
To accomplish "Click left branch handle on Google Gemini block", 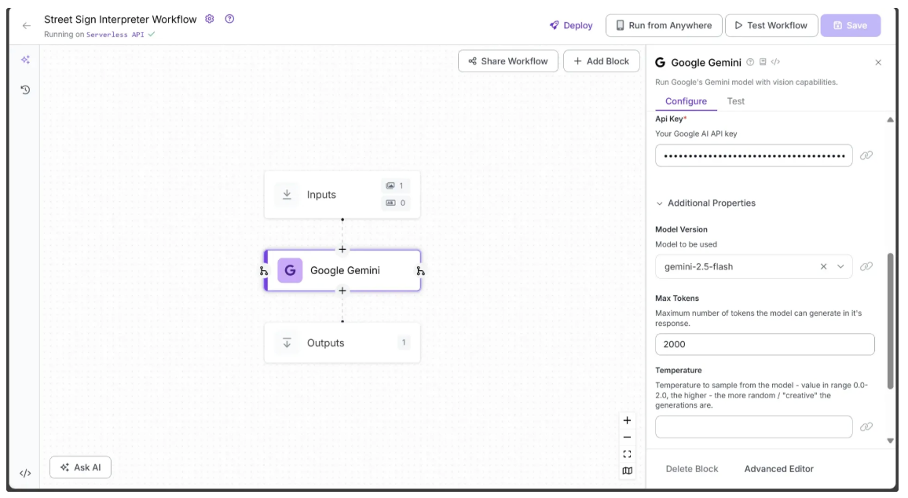I will (x=263, y=270).
